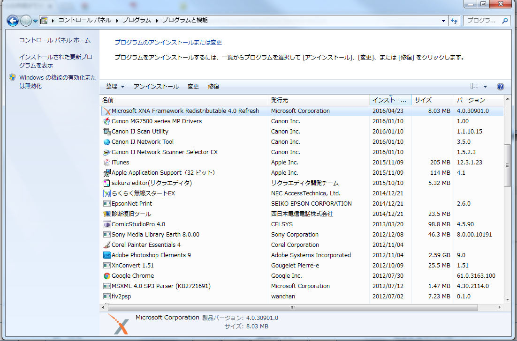Screen dimensions: 517x341
Task: Click the Control Panel icon in address bar
Action: click(x=44, y=21)
